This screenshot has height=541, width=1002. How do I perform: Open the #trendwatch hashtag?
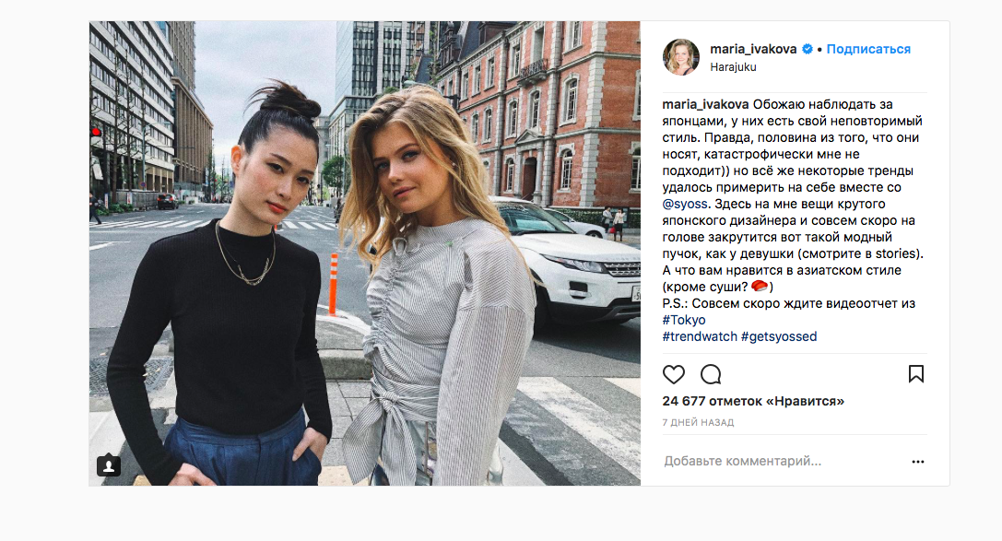[700, 336]
